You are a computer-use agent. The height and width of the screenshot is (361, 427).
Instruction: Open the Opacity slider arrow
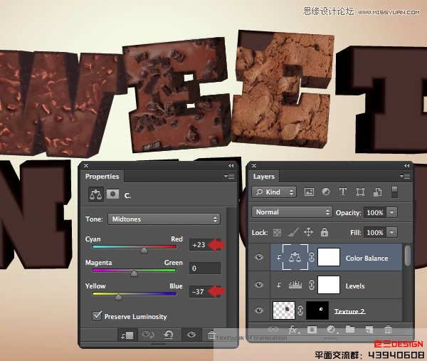[392, 212]
